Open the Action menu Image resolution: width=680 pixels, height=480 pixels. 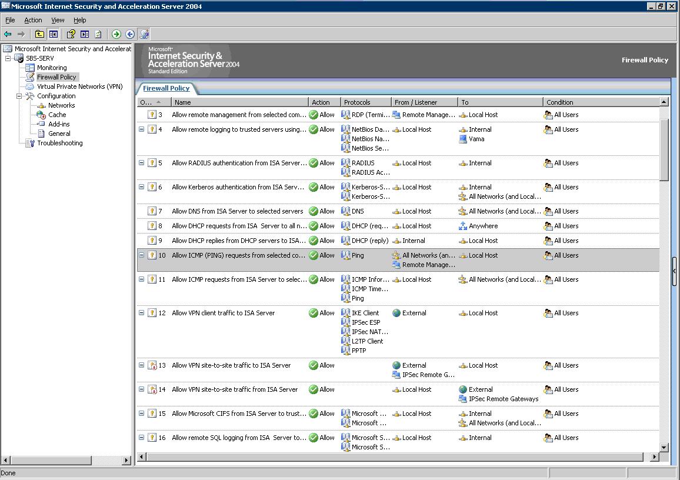33,20
